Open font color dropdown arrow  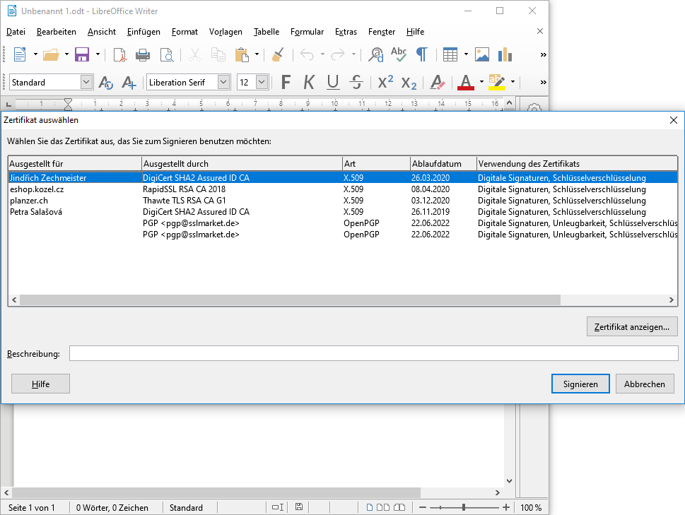(481, 82)
